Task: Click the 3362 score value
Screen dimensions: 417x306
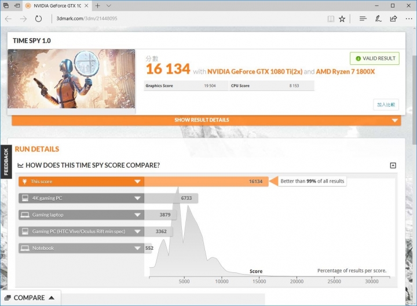Action: [x=161, y=231]
